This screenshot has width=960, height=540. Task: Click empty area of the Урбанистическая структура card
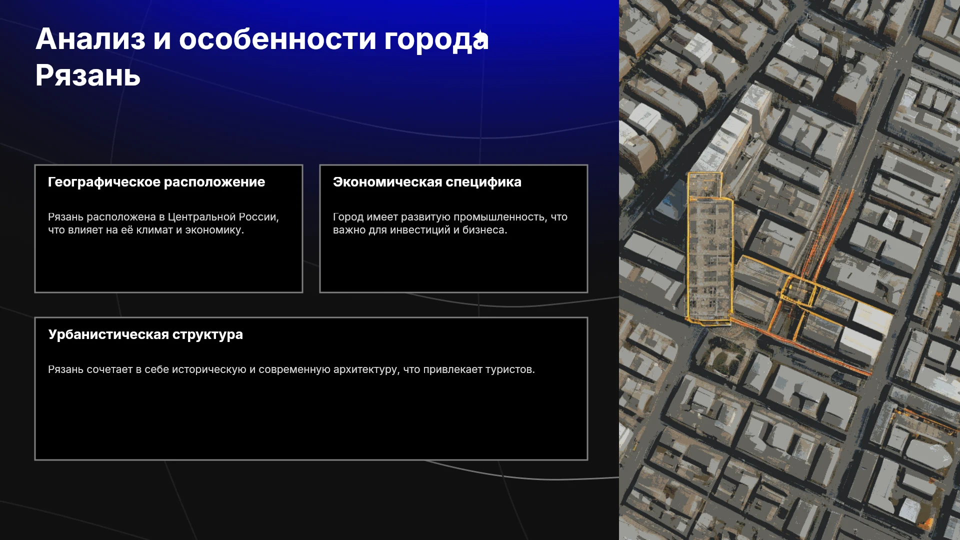(x=311, y=417)
